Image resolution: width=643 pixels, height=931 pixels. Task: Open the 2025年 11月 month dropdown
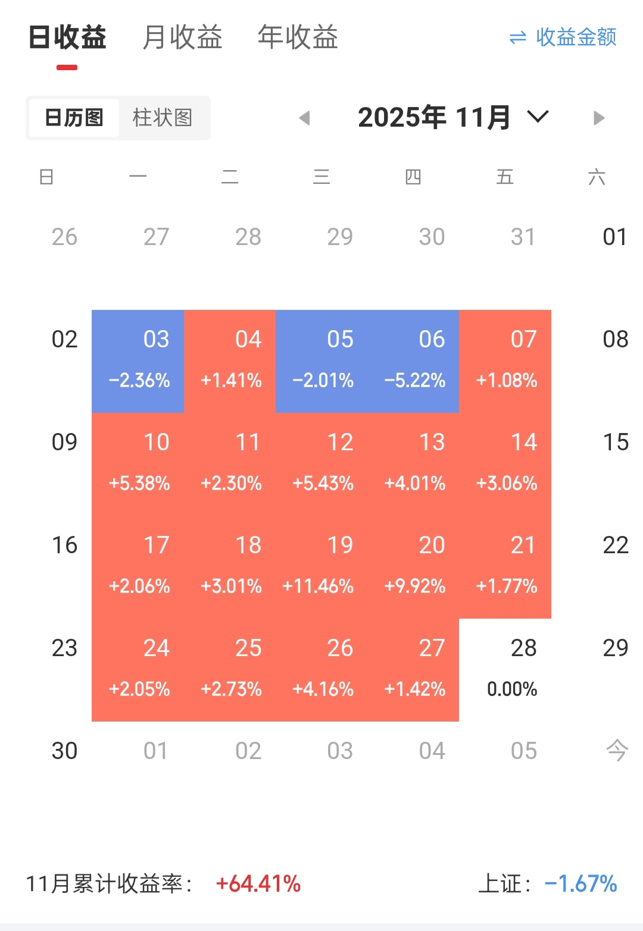[x=434, y=117]
